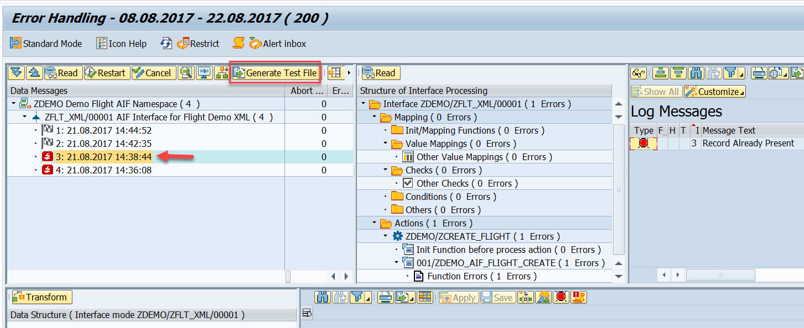Click the red error light icon in bottom toolbar
Image resolution: width=804 pixels, height=328 pixels.
click(x=561, y=297)
